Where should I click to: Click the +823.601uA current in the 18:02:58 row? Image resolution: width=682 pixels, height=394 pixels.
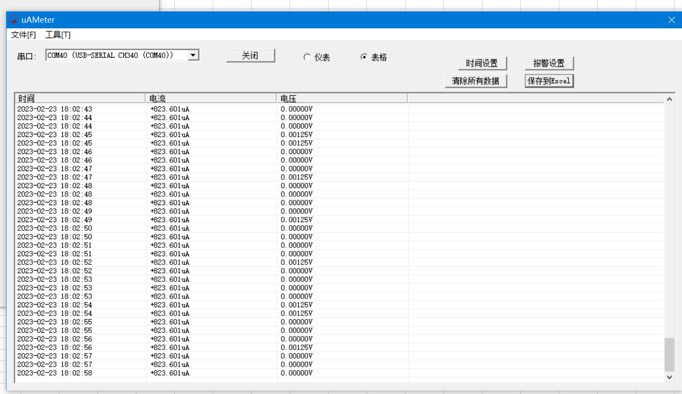(x=170, y=373)
